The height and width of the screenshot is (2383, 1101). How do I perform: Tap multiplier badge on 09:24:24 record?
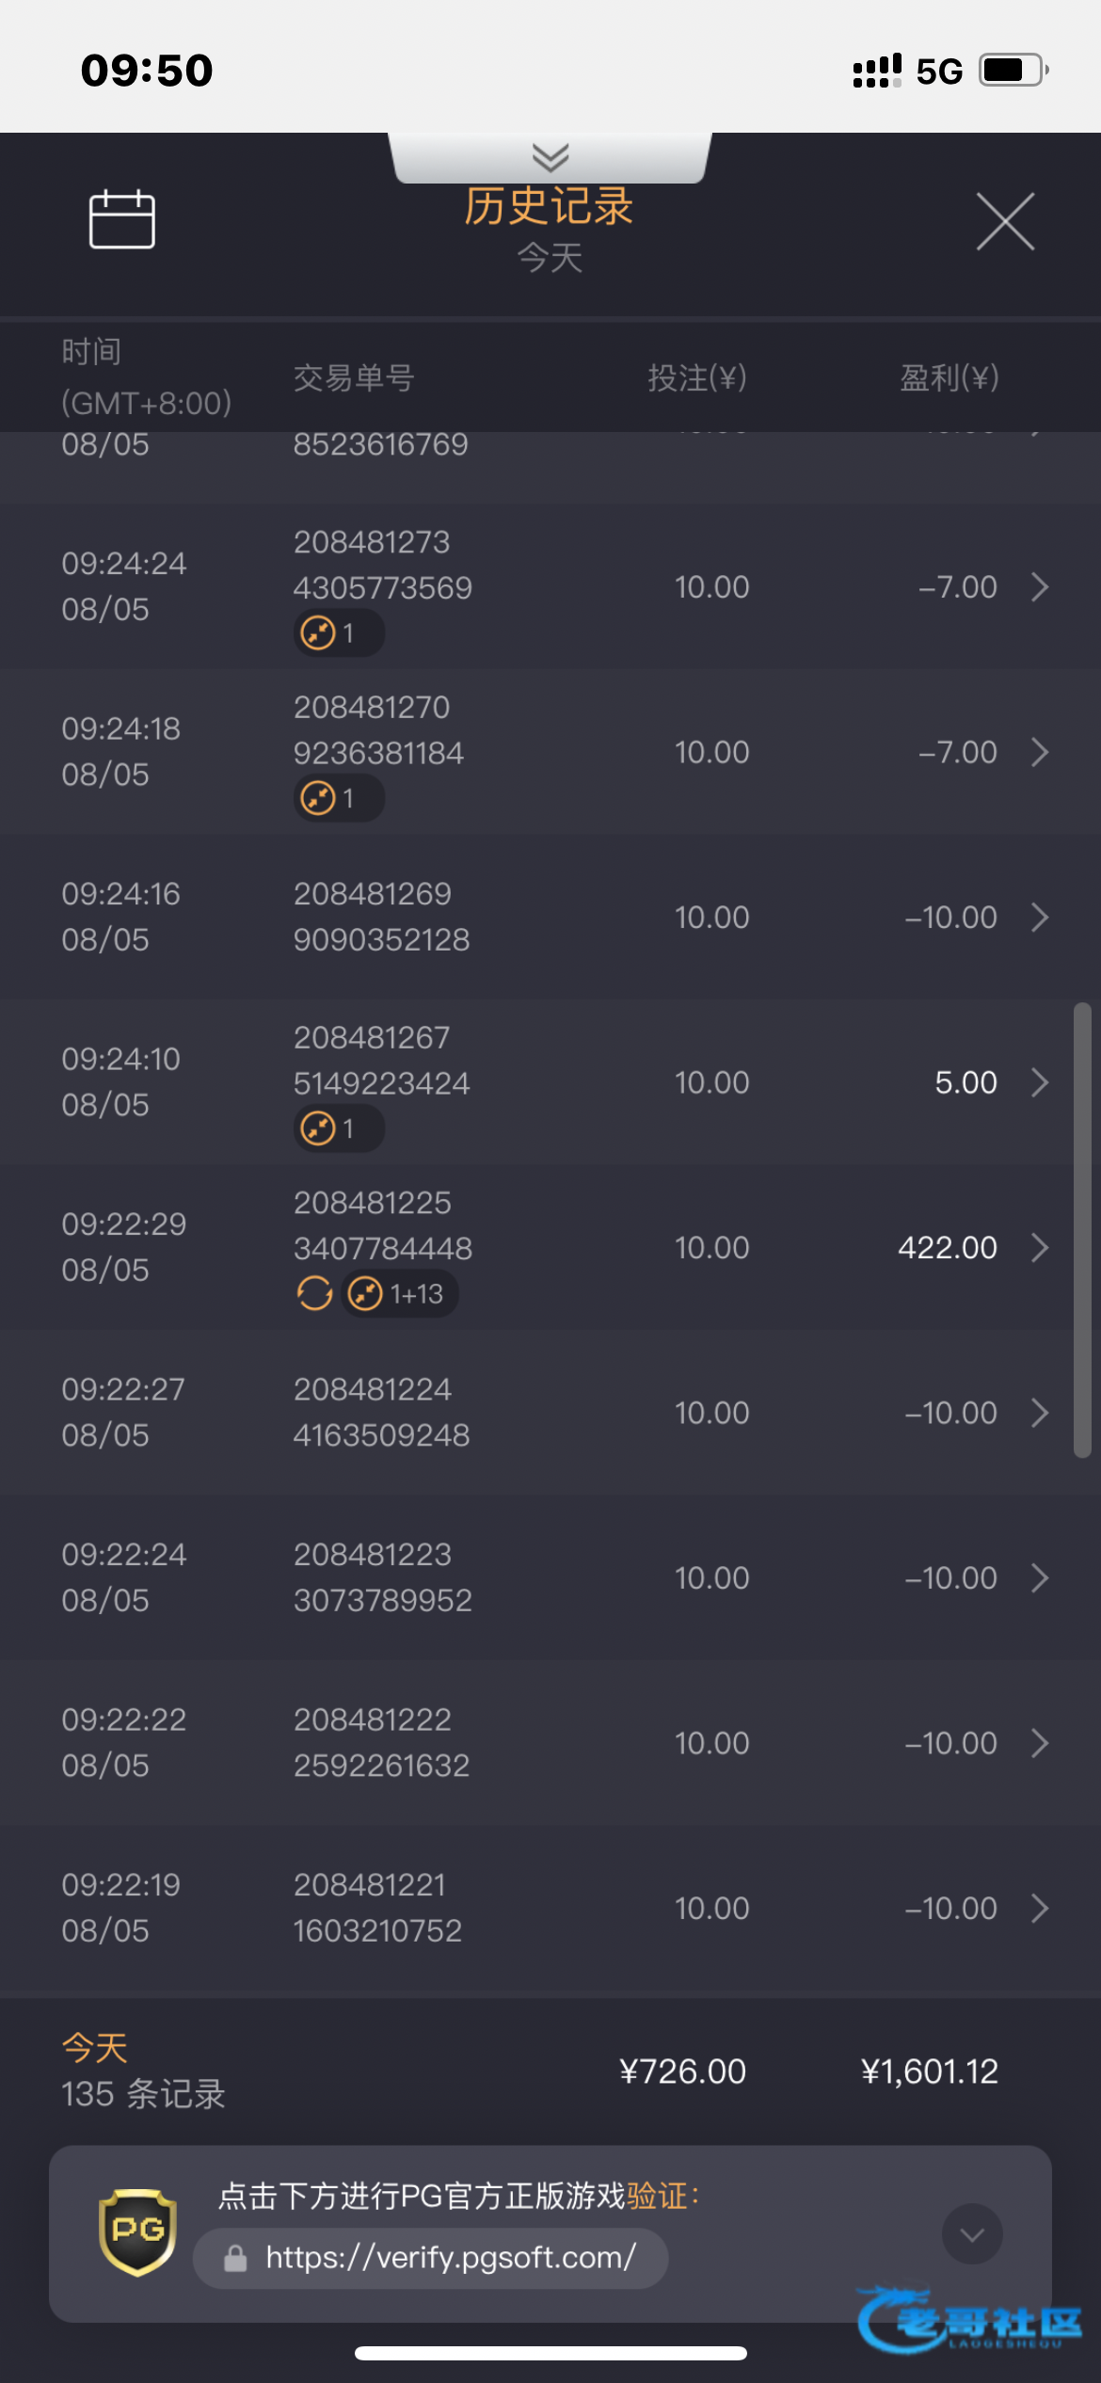tap(339, 632)
